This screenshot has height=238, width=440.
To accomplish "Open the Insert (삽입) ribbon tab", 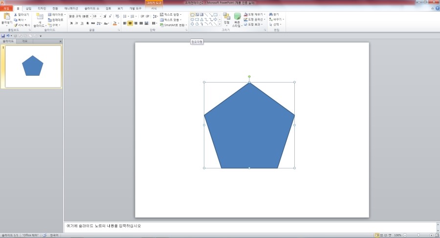I will (x=28, y=8).
